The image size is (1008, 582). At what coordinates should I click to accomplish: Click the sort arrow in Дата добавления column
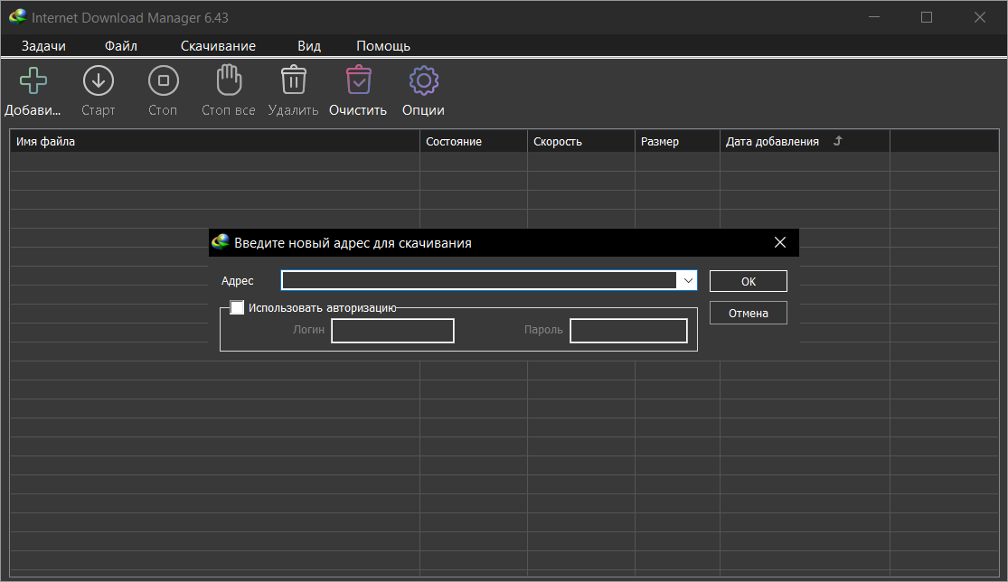point(838,141)
